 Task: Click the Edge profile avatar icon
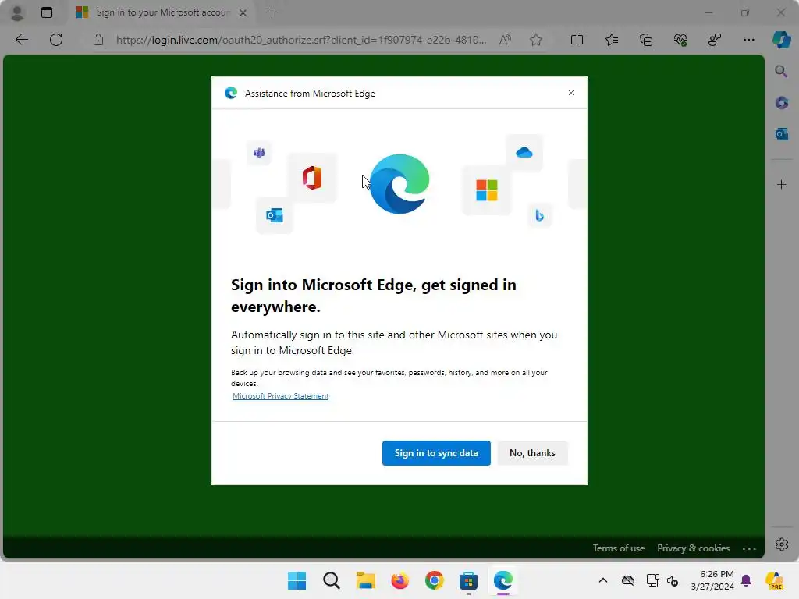pyautogui.click(x=17, y=12)
